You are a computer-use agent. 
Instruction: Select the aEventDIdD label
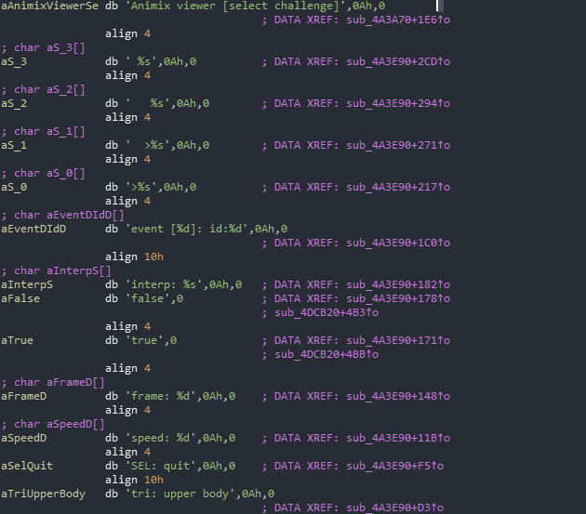click(x=33, y=229)
